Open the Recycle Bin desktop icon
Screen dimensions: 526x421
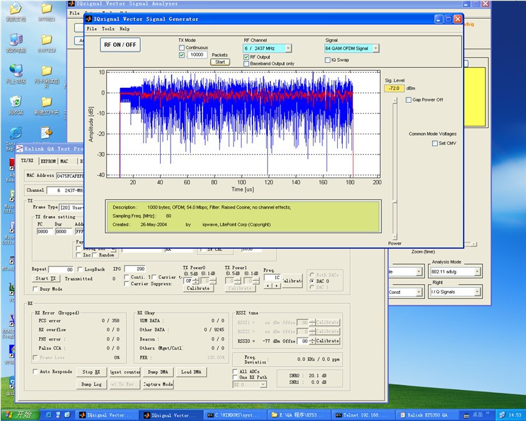click(16, 102)
